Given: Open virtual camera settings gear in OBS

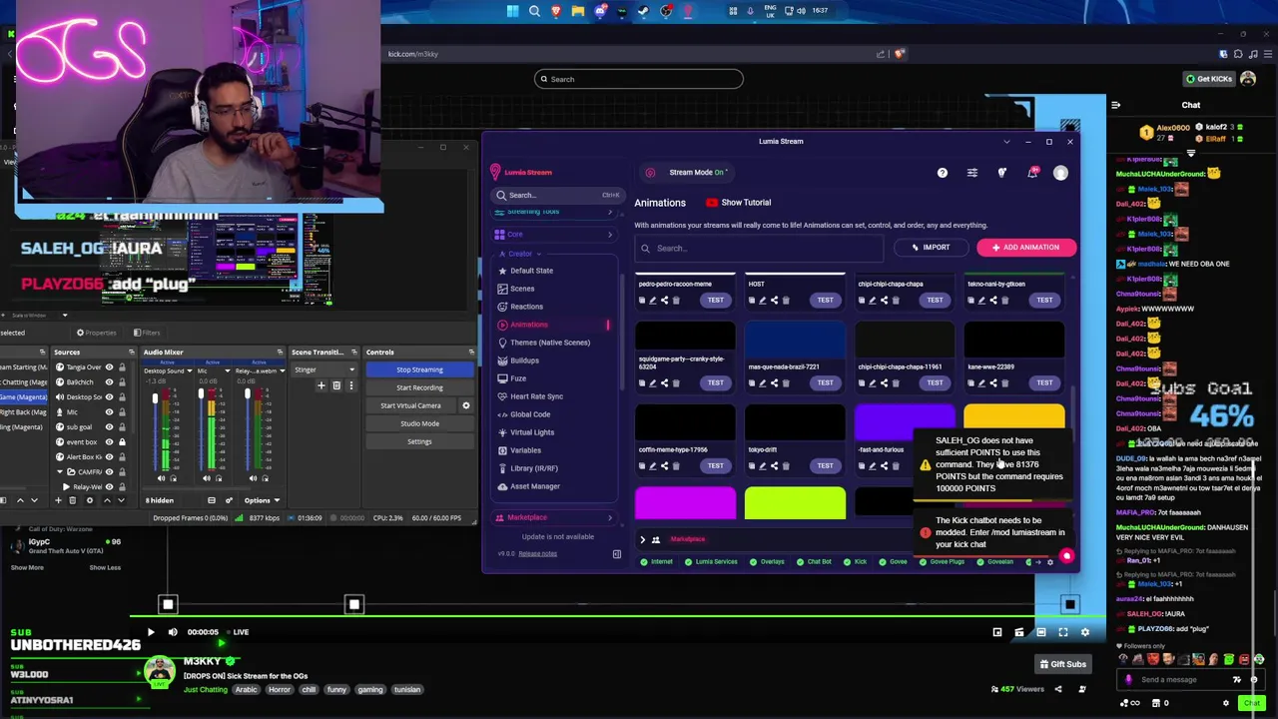Looking at the screenshot, I should [x=465, y=405].
